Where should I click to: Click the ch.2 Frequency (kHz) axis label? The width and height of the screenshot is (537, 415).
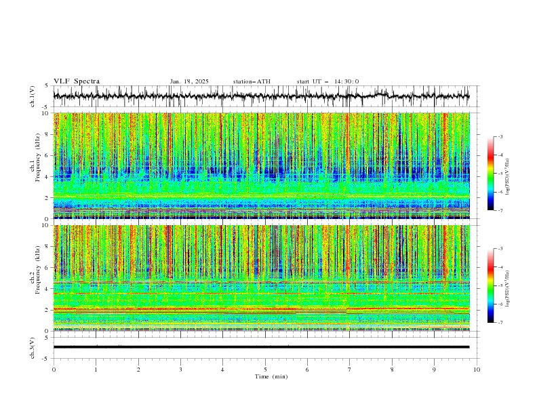click(x=35, y=270)
